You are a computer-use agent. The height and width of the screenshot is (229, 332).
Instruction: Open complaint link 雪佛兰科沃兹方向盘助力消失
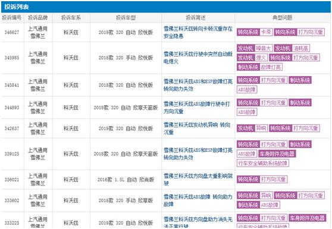(x=198, y=222)
